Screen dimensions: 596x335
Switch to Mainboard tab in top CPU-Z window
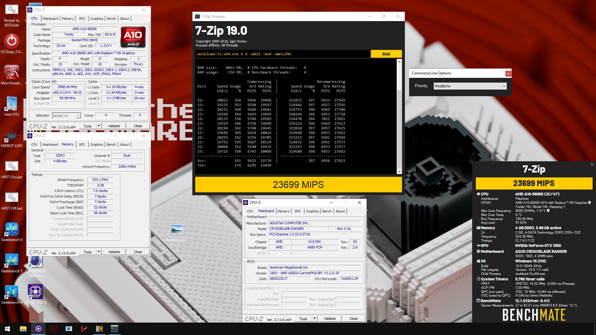[50, 19]
